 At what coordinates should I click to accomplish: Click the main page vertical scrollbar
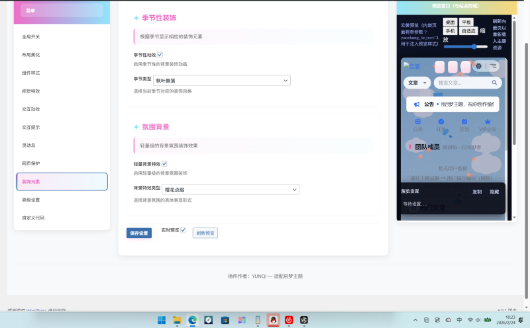coord(526,171)
